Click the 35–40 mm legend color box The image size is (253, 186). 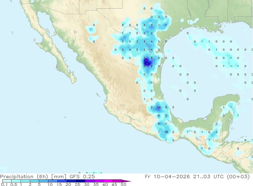point(99,181)
